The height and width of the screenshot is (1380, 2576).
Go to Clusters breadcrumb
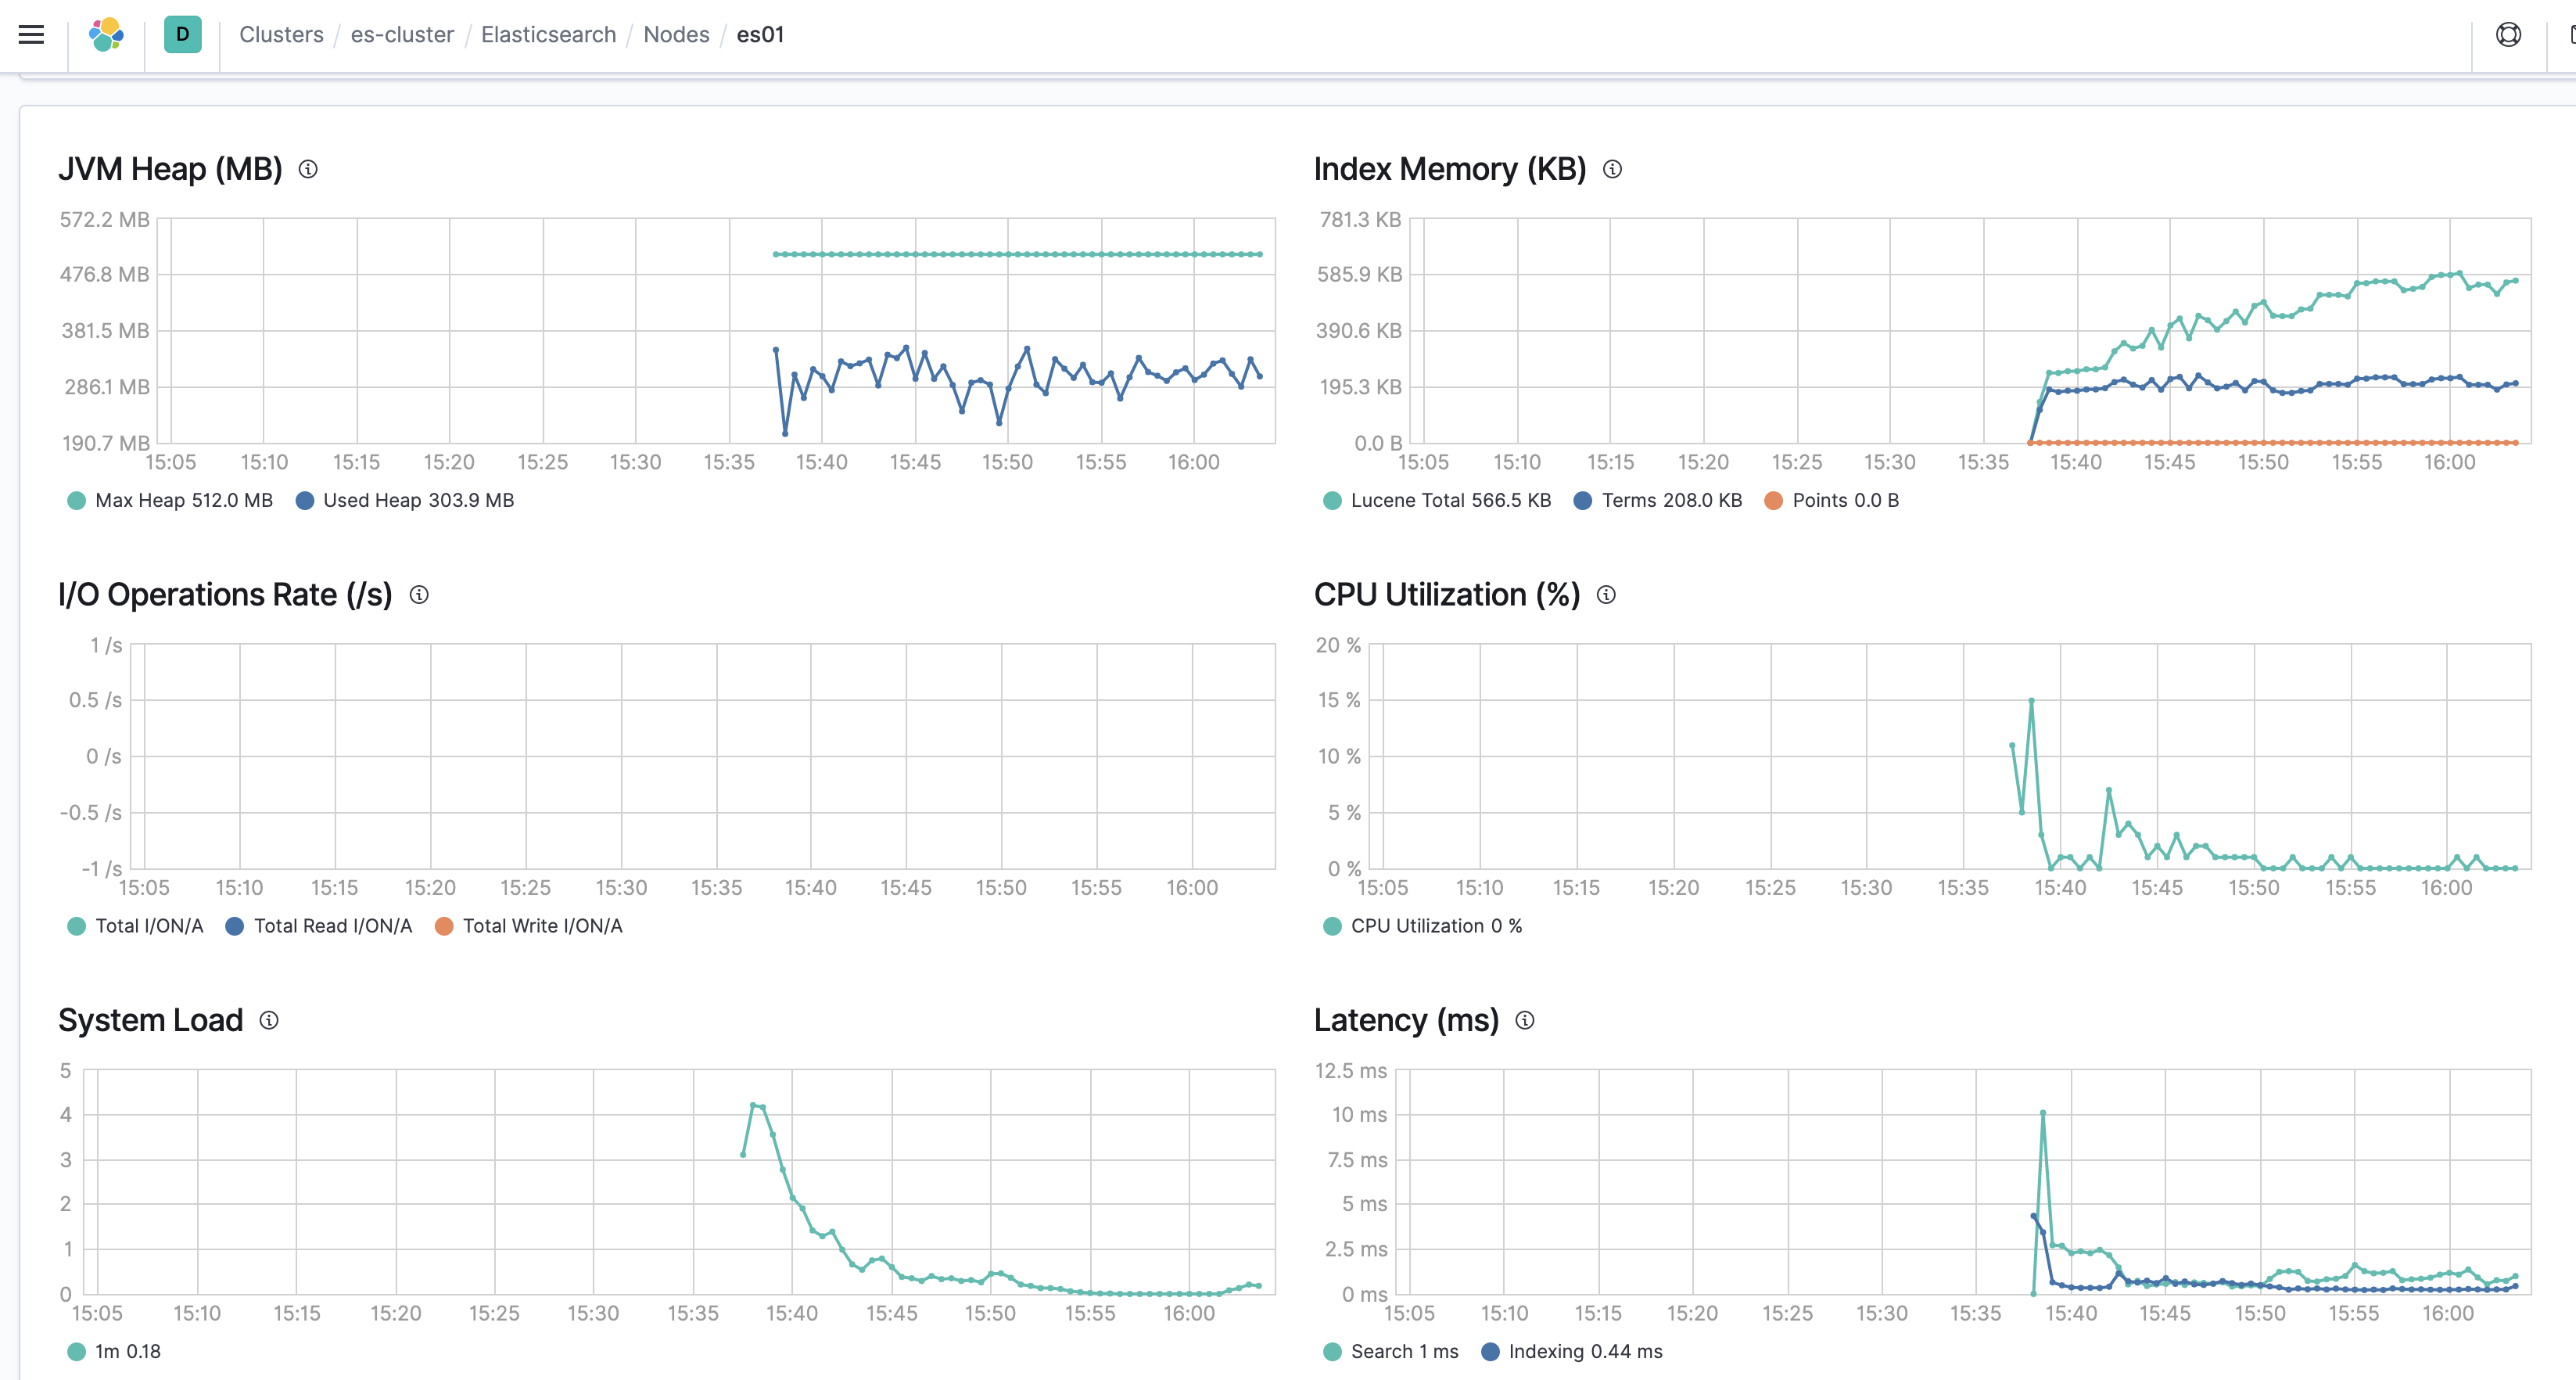click(281, 35)
